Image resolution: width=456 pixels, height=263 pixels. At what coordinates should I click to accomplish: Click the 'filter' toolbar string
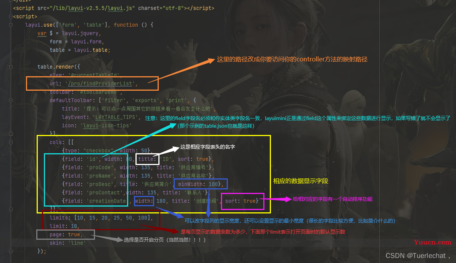114,101
